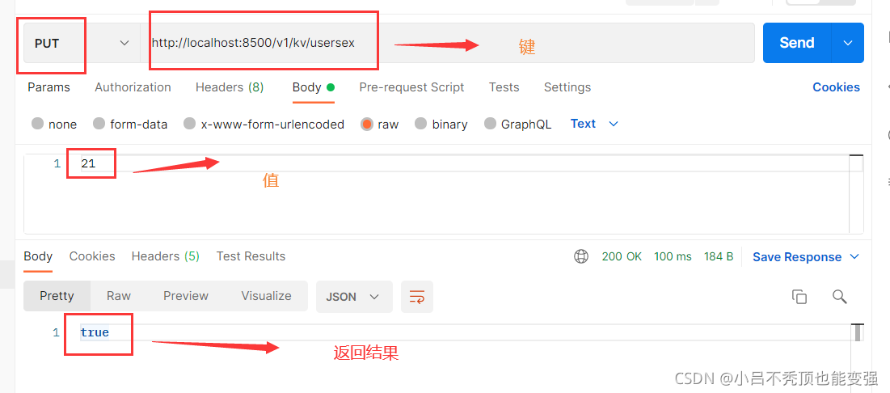Open the Pre-request Script tab

click(x=411, y=87)
